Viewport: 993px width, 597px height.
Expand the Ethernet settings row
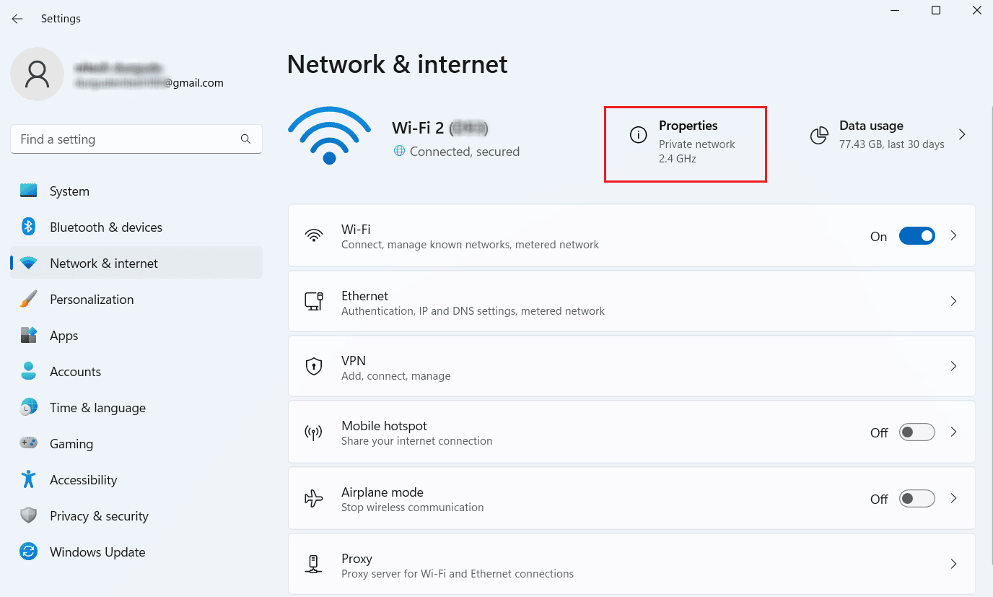(x=953, y=301)
